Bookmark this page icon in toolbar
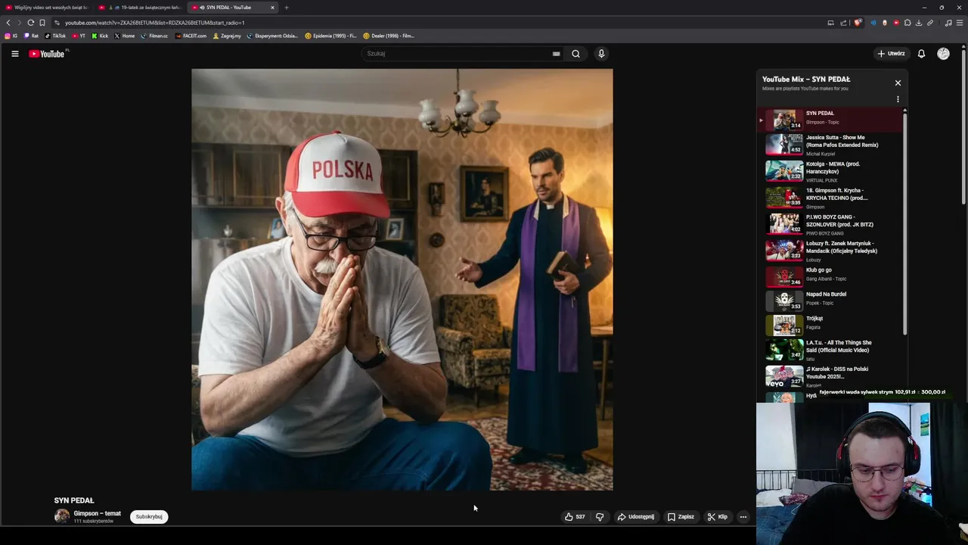Screen dimensions: 968x545 42,23
